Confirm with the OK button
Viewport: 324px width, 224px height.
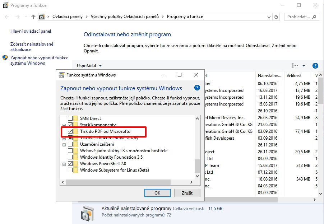point(157,193)
